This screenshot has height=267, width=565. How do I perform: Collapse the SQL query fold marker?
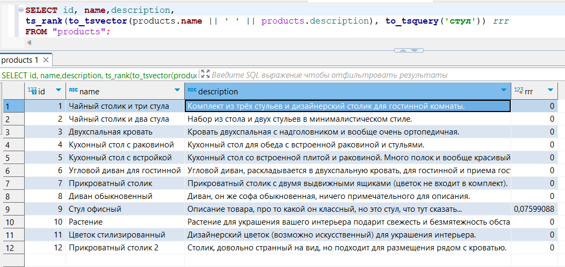point(20,10)
